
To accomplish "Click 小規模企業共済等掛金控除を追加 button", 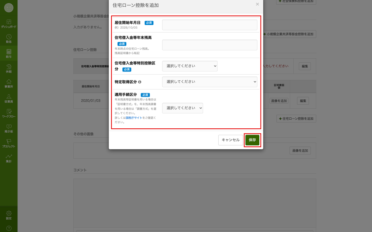I will [289, 34].
